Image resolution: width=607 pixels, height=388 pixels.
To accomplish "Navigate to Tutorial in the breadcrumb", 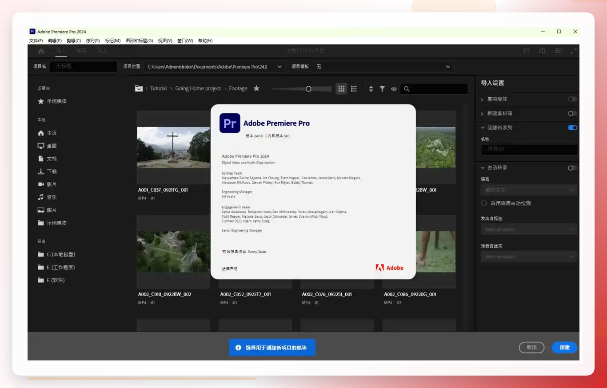I will tap(159, 88).
